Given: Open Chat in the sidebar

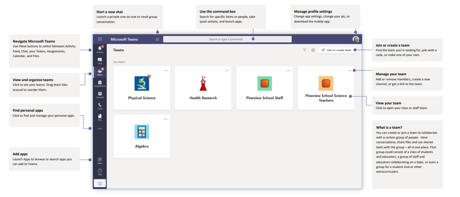Looking at the screenshot, I should (x=100, y=61).
